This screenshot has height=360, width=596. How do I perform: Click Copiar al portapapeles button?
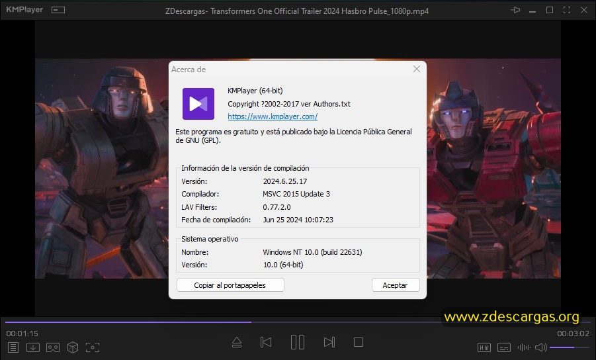[x=230, y=285]
